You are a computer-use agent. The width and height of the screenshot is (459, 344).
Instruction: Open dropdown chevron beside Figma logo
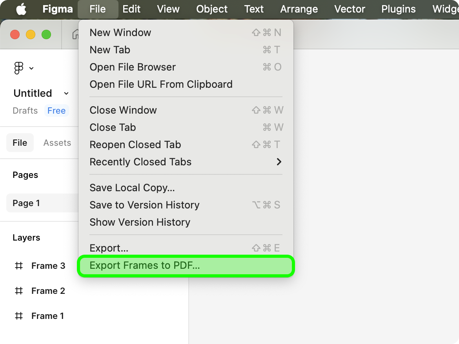[x=31, y=69]
